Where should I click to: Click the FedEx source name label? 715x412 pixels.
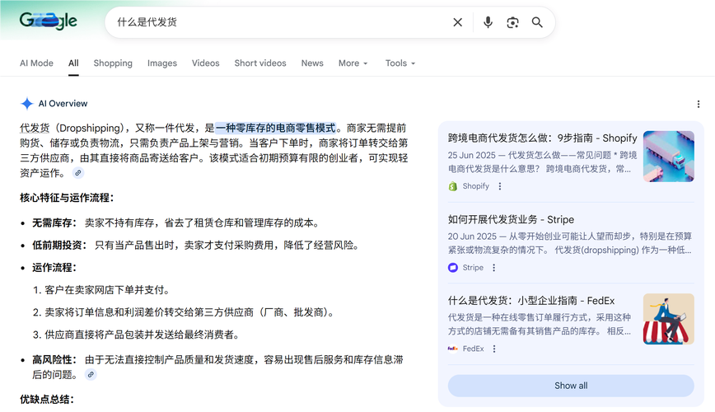tap(474, 349)
